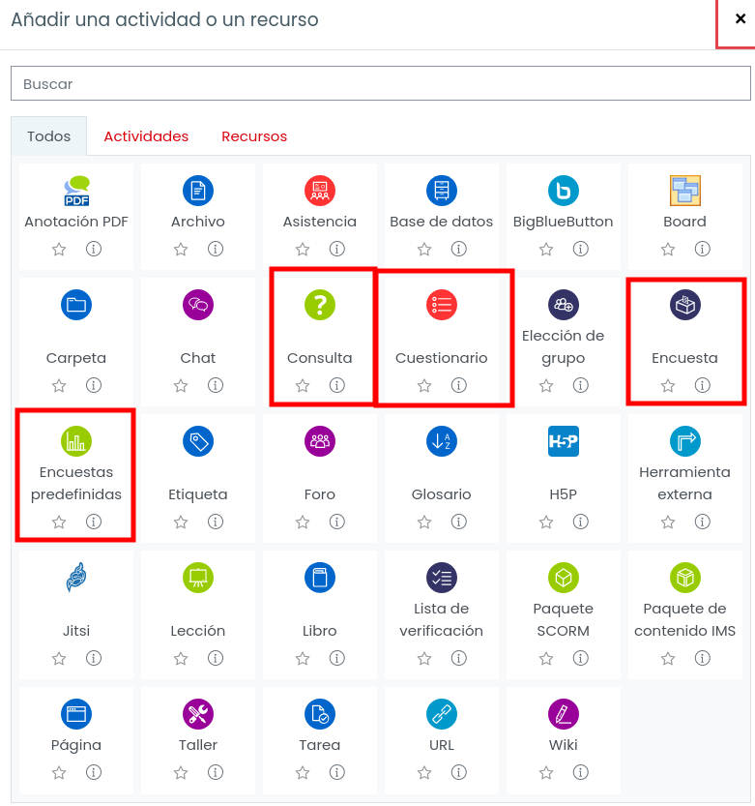
Task: Choose the Glosario icon
Action: (441, 441)
